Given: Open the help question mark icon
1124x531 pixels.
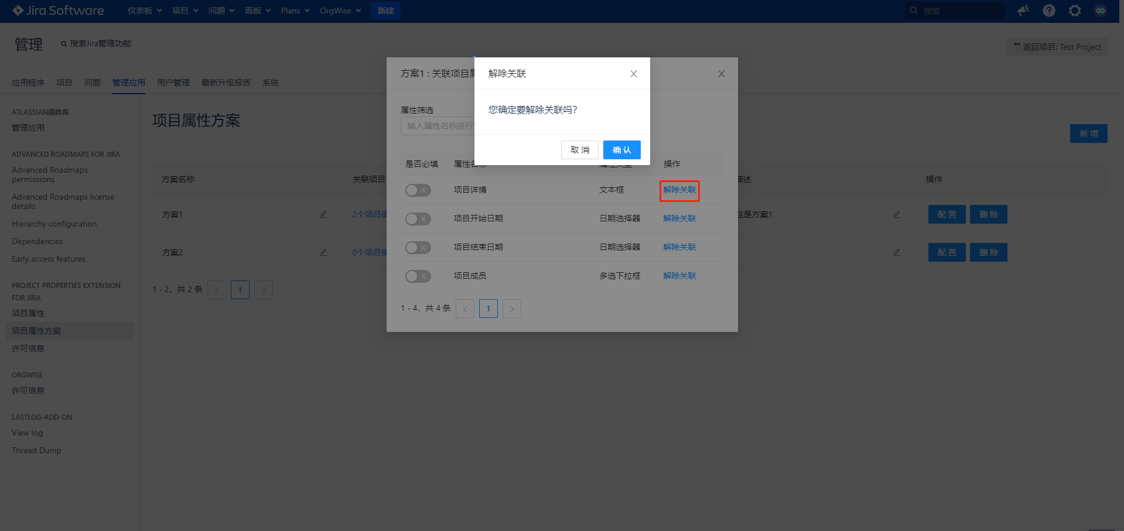Looking at the screenshot, I should (x=1049, y=11).
